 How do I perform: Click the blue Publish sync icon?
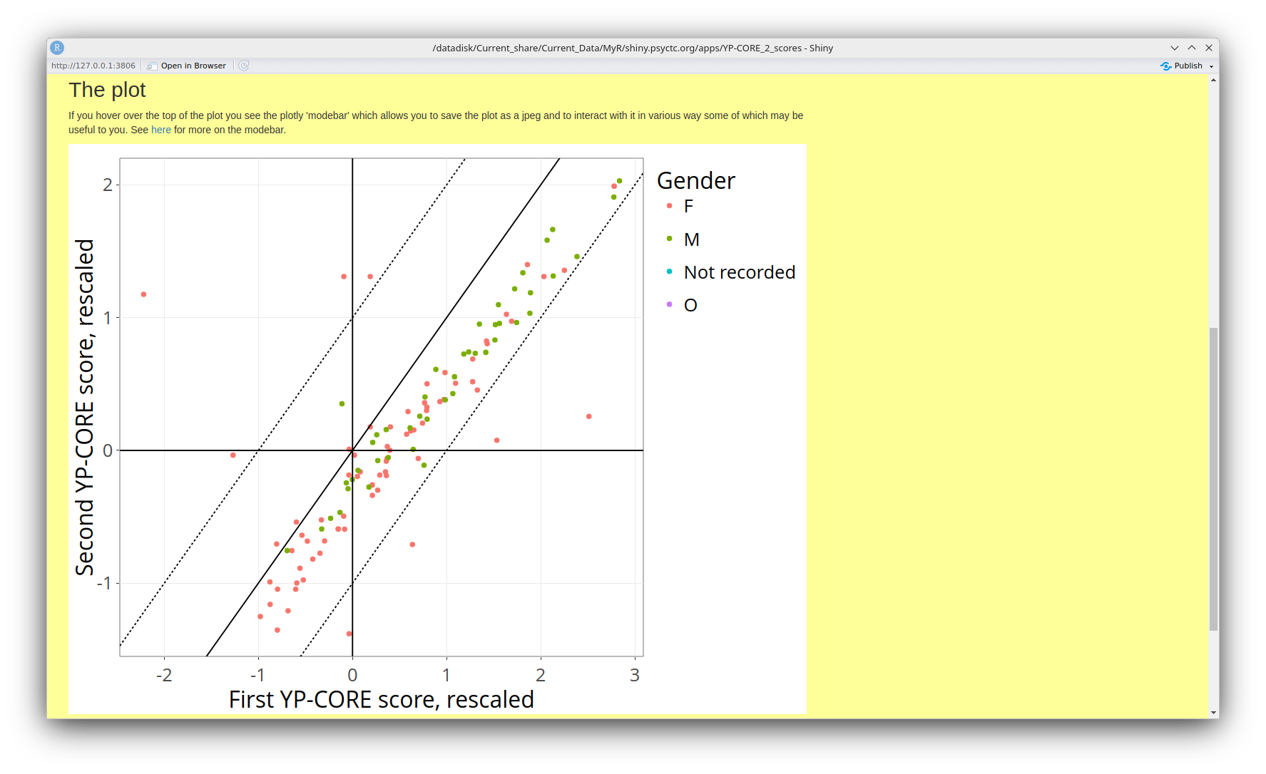(x=1166, y=66)
